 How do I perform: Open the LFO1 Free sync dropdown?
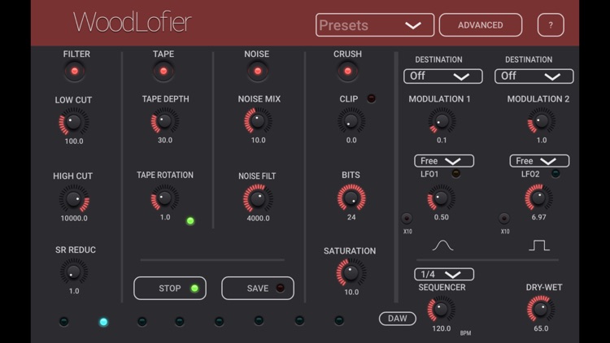click(x=444, y=161)
